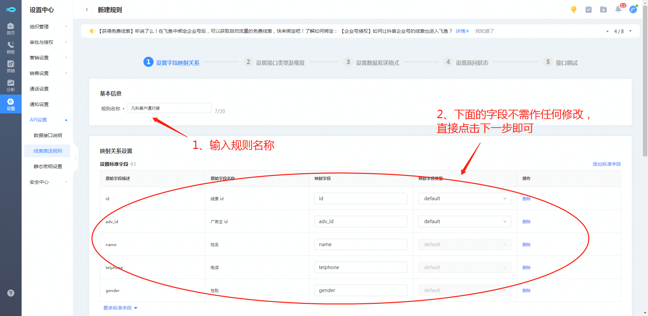Click mapping field input telphone
648x316 pixels.
[361, 267]
